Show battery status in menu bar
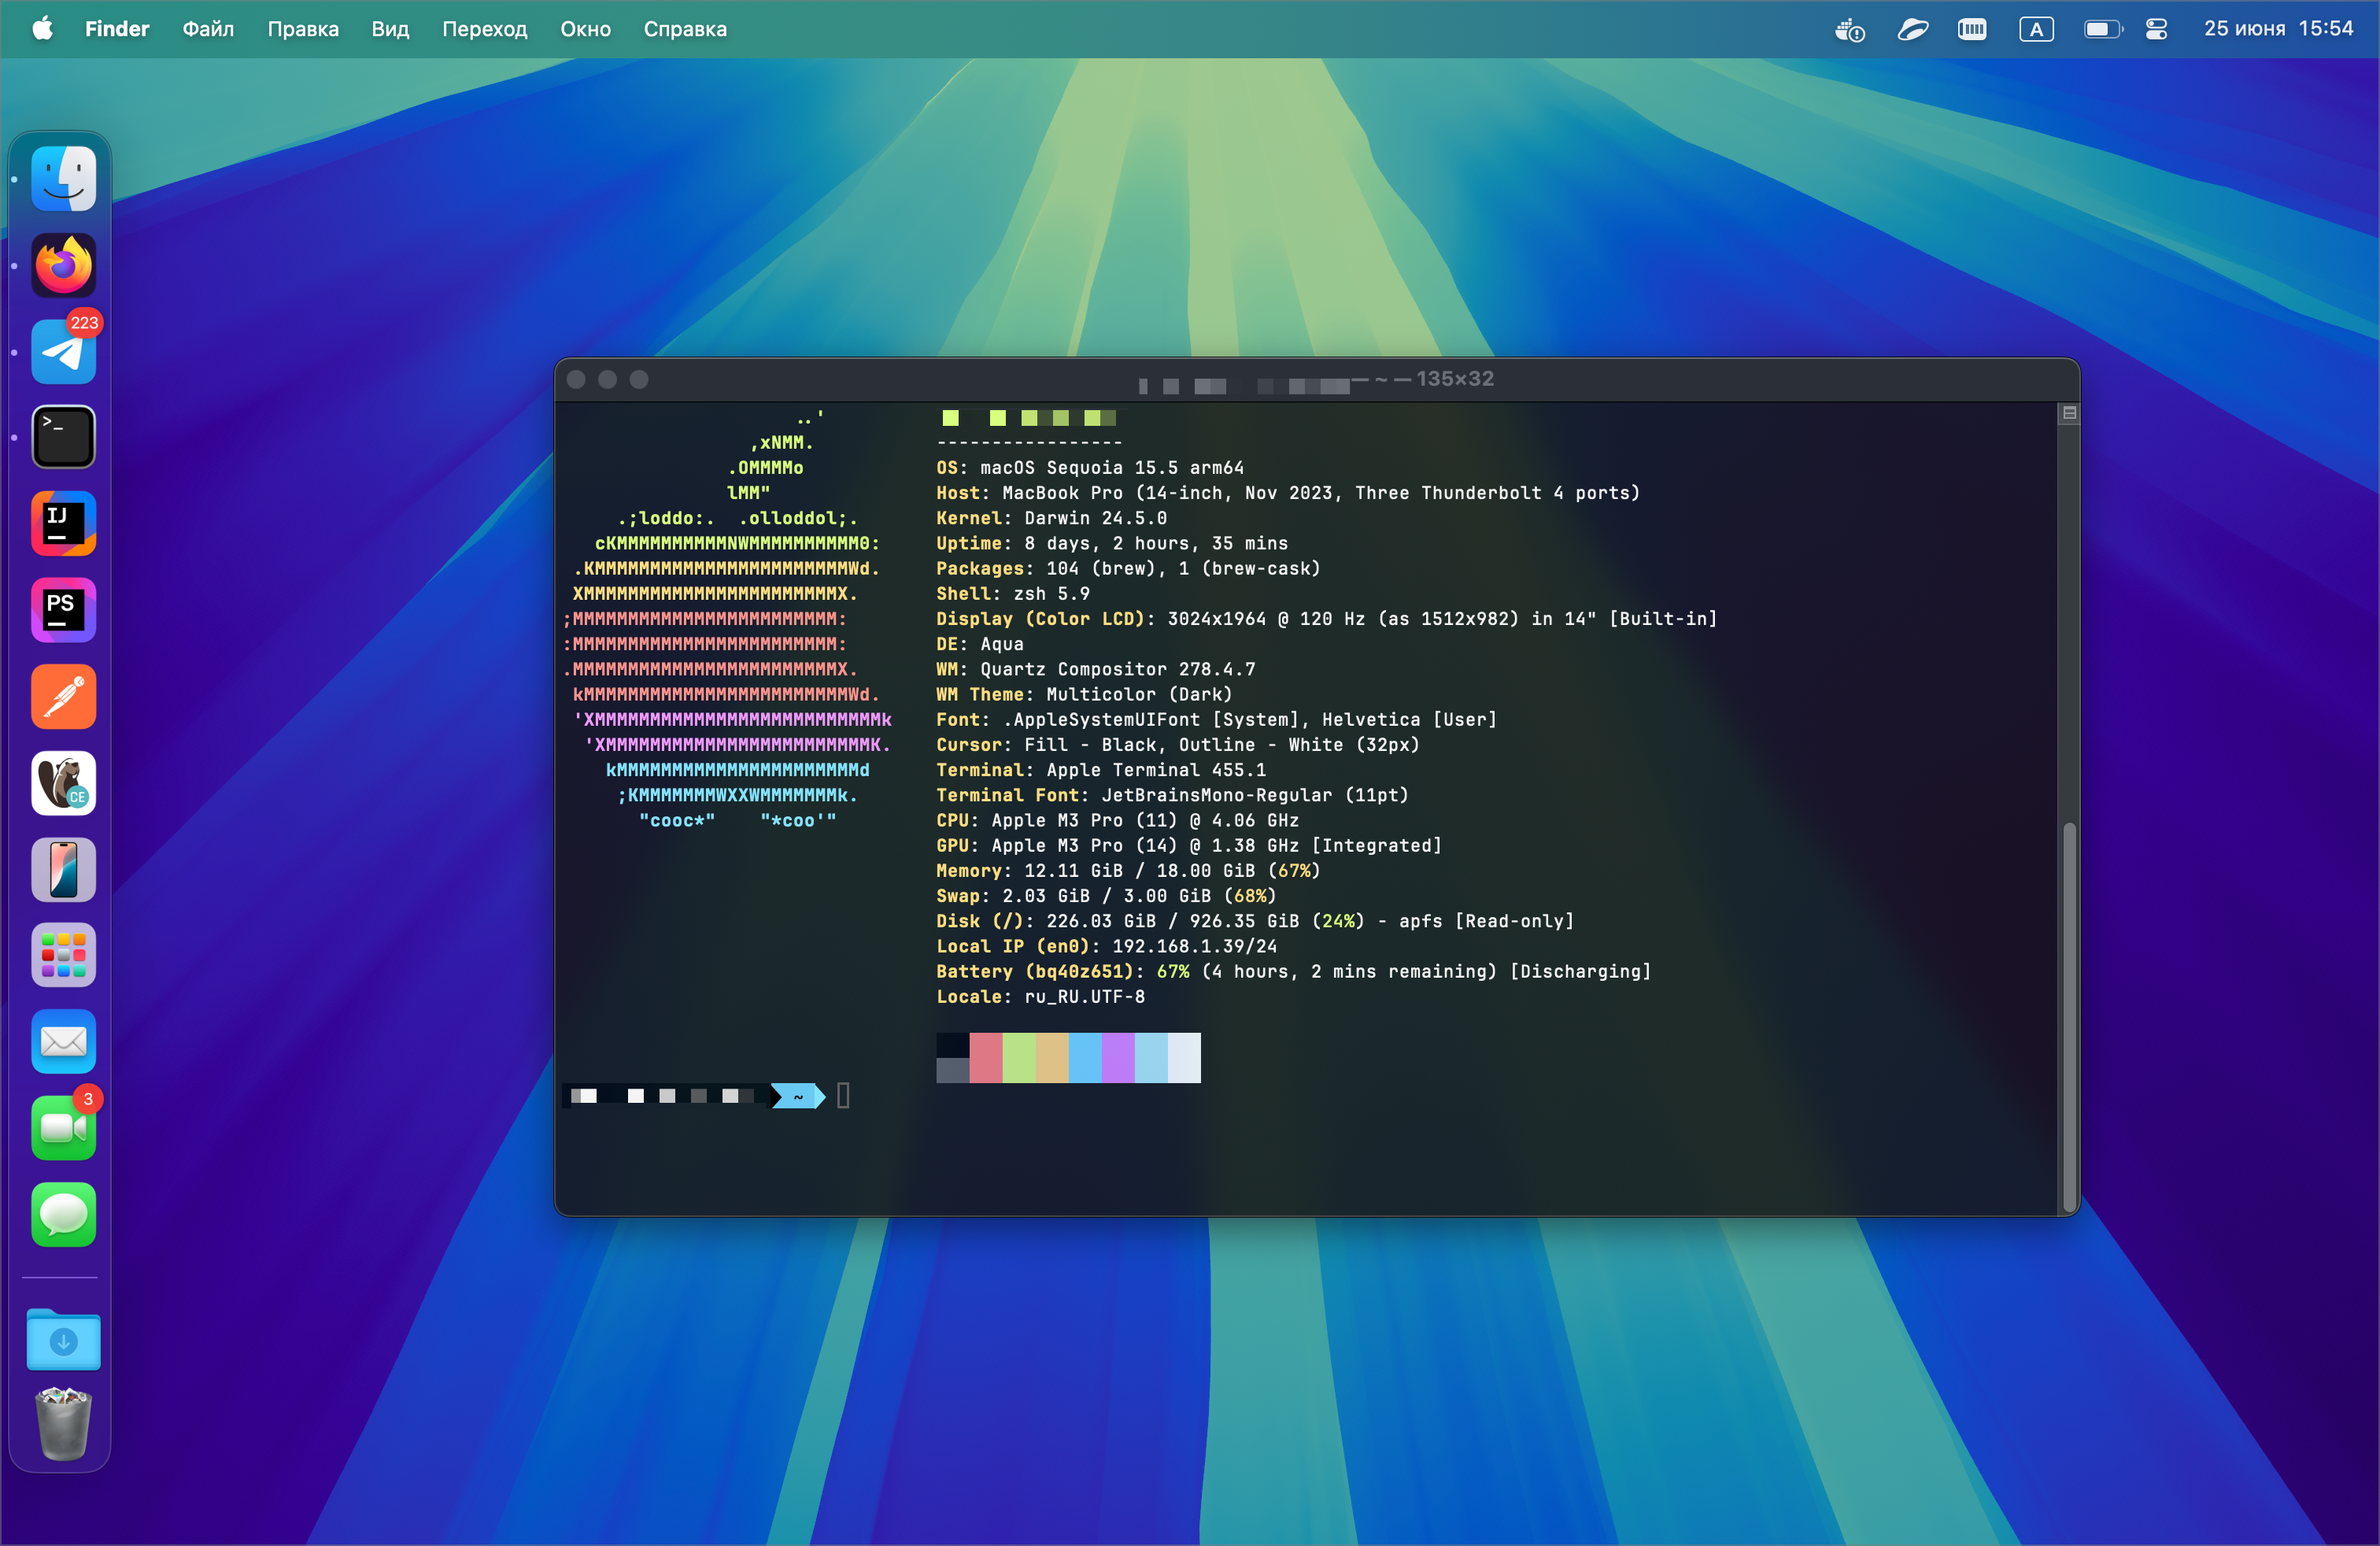This screenshot has height=1546, width=2380. [2101, 29]
